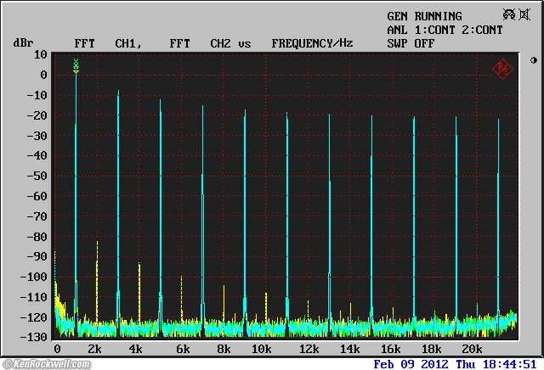Select the cursor marker atop the 1 kHz peak
Screen dimensions: 544x370
pyautogui.click(x=76, y=64)
